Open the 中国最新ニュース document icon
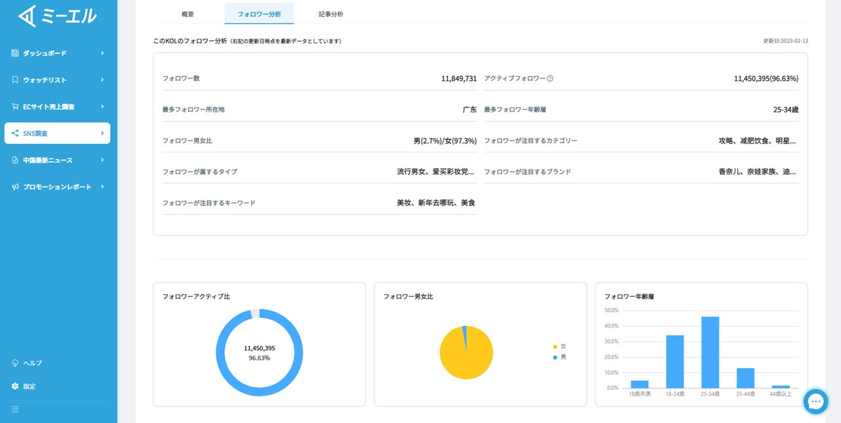The image size is (841, 423). coord(14,160)
